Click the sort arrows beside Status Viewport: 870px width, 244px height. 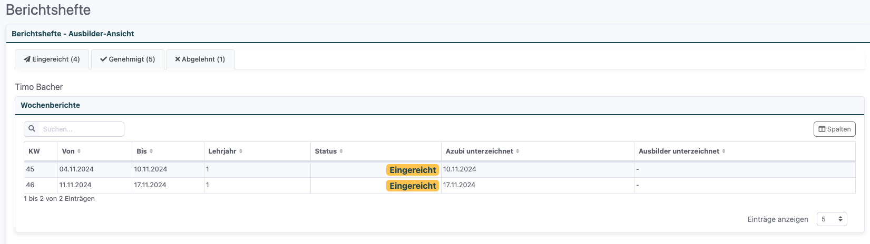pyautogui.click(x=341, y=151)
